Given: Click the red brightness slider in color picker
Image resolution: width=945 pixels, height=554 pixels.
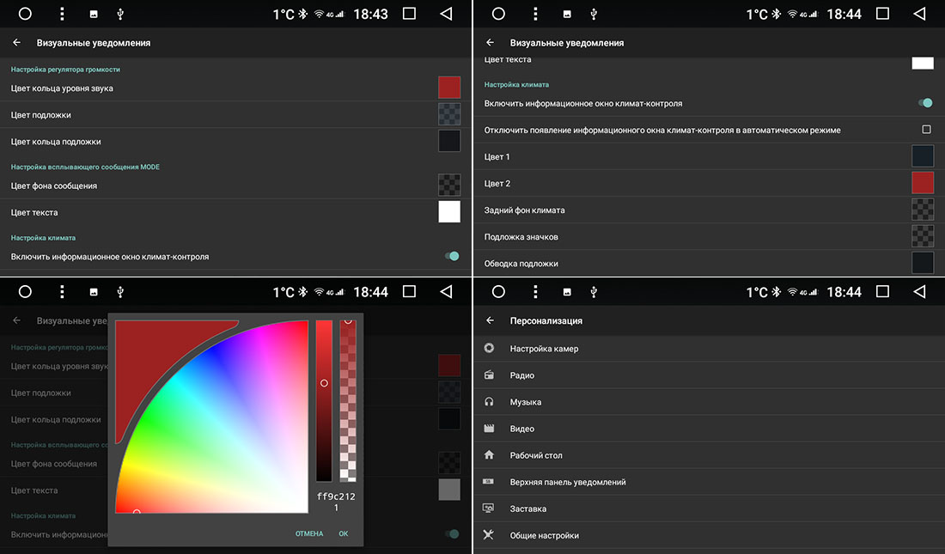Looking at the screenshot, I should click(324, 401).
